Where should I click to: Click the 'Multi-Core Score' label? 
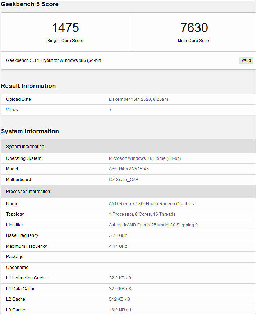click(x=194, y=40)
